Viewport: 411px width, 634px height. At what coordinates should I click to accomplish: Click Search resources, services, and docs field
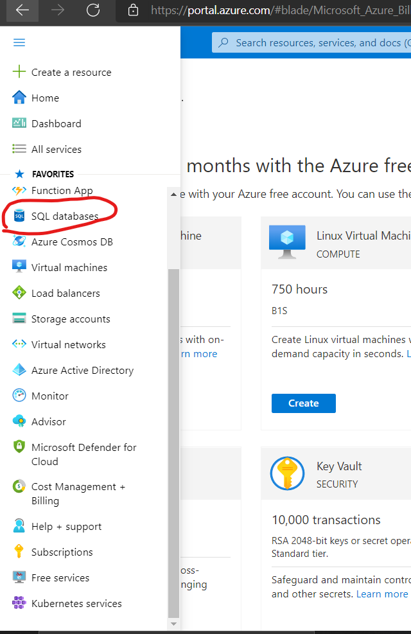coord(311,42)
